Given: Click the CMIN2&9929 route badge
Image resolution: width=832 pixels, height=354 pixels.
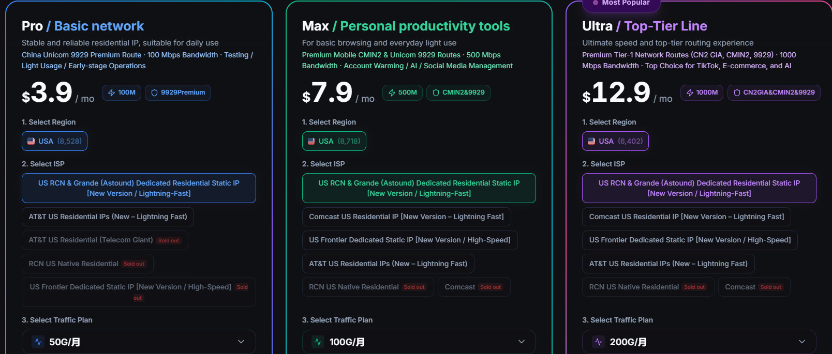Looking at the screenshot, I should (458, 93).
